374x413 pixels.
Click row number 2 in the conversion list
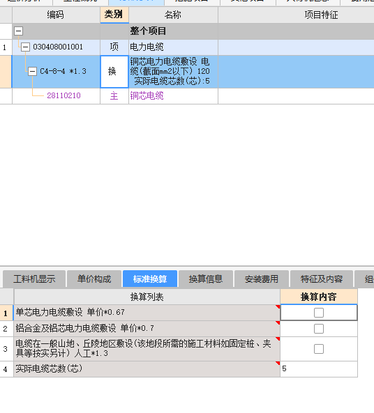[6, 329]
